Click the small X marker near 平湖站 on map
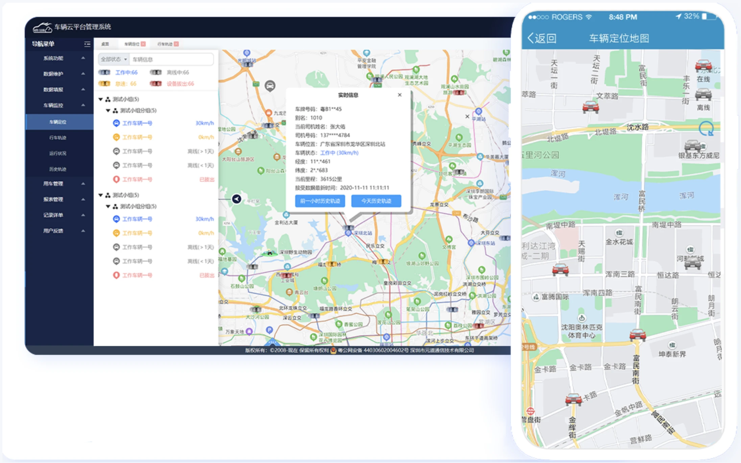Screen dimensions: 741x463 point(467,116)
